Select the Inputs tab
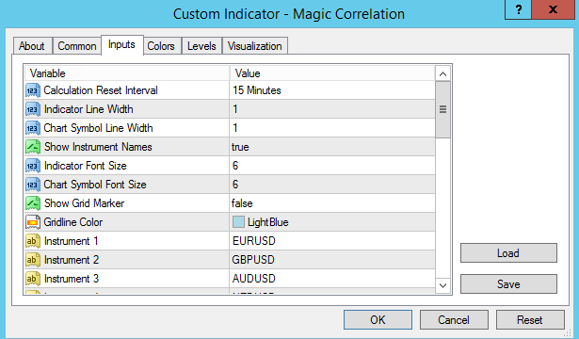This screenshot has height=339, width=579. point(121,44)
